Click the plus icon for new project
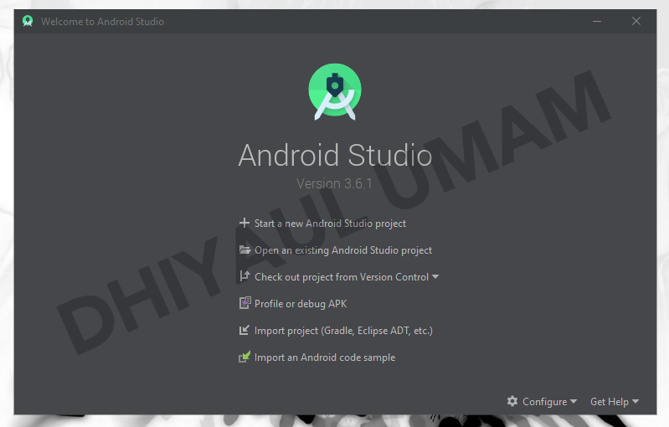Viewport: 669px width, 427px height. tap(244, 224)
